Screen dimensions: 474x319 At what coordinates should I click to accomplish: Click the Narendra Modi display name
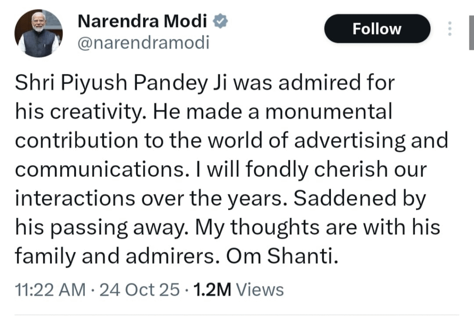coord(142,21)
